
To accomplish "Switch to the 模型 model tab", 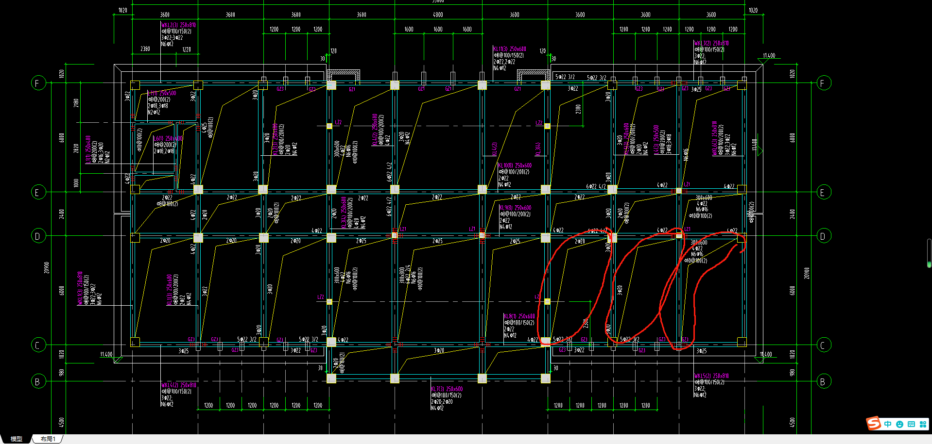I will (16, 439).
